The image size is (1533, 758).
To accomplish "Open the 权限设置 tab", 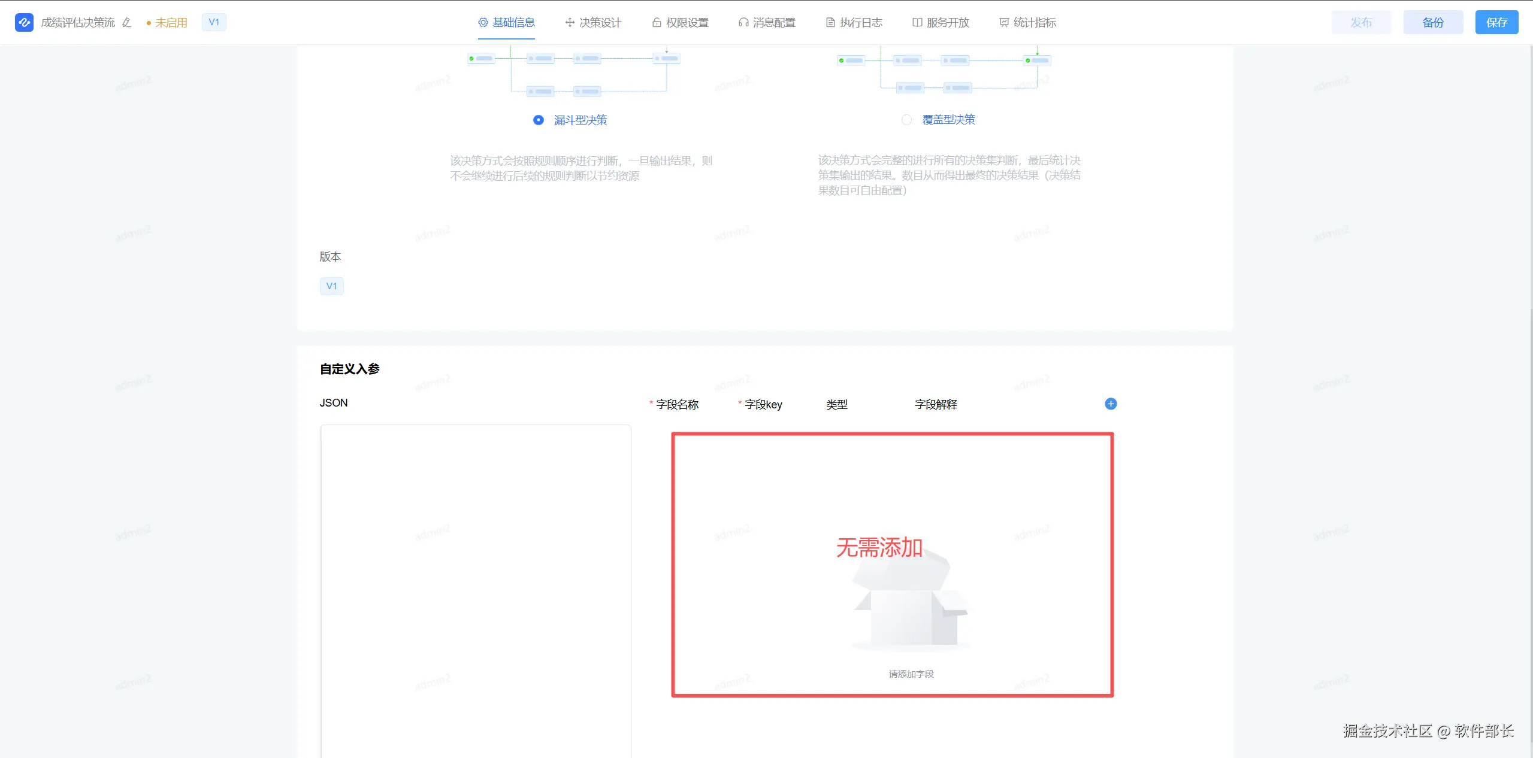I will (x=681, y=23).
